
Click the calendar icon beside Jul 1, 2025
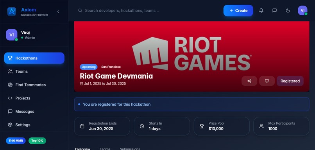pyautogui.click(x=81, y=83)
